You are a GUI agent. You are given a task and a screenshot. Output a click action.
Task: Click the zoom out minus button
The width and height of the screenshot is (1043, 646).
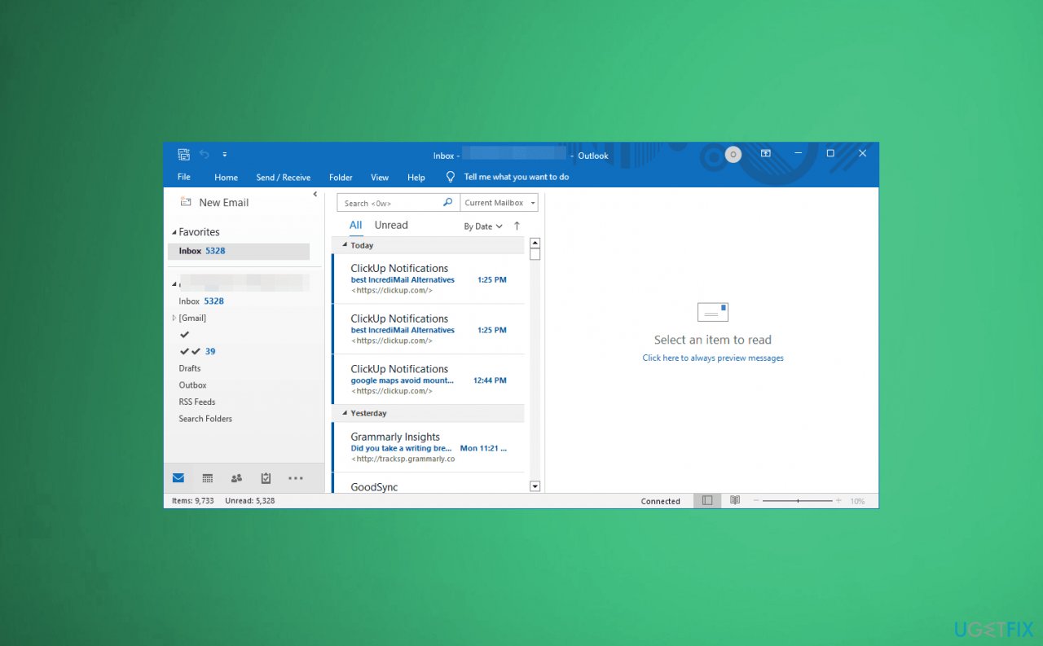[756, 501]
